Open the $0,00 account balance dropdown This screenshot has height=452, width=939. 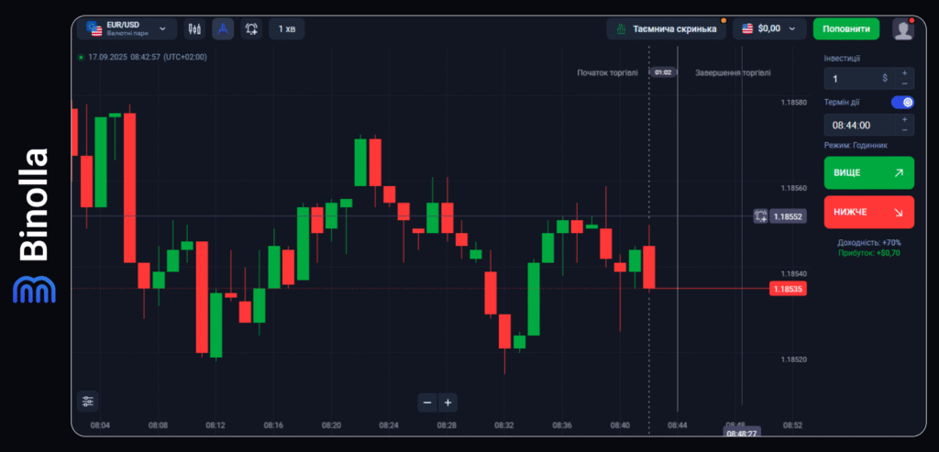[769, 29]
